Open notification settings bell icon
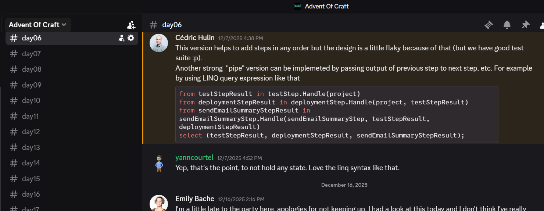 pos(507,25)
